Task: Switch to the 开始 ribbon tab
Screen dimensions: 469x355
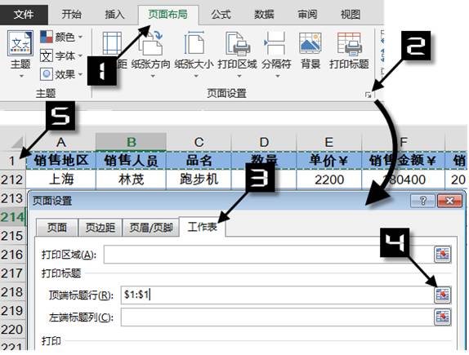Action: pyautogui.click(x=71, y=15)
